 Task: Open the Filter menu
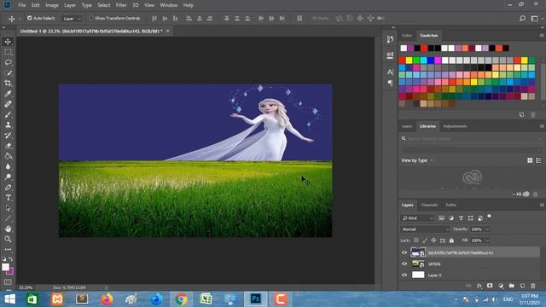click(x=121, y=5)
